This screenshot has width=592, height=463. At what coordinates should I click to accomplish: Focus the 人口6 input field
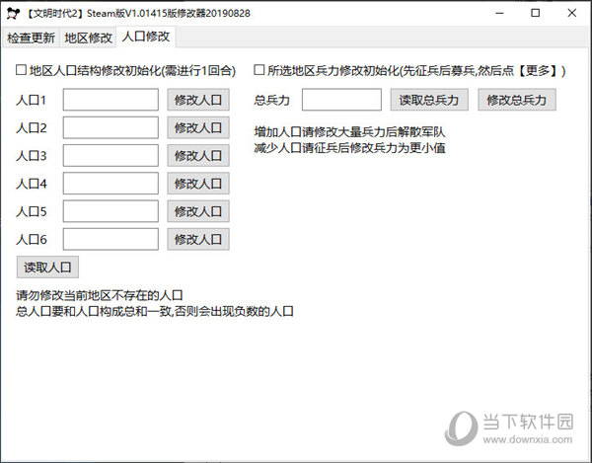coord(111,239)
